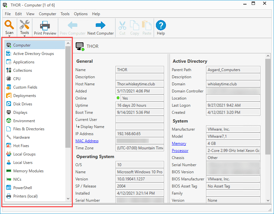This screenshot has width=274, height=214.
Task: Click the BIOS Manufacturer field
Action: point(233,179)
